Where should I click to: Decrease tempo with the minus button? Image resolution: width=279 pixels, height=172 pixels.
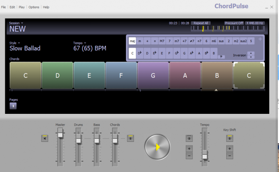[x=189, y=156]
